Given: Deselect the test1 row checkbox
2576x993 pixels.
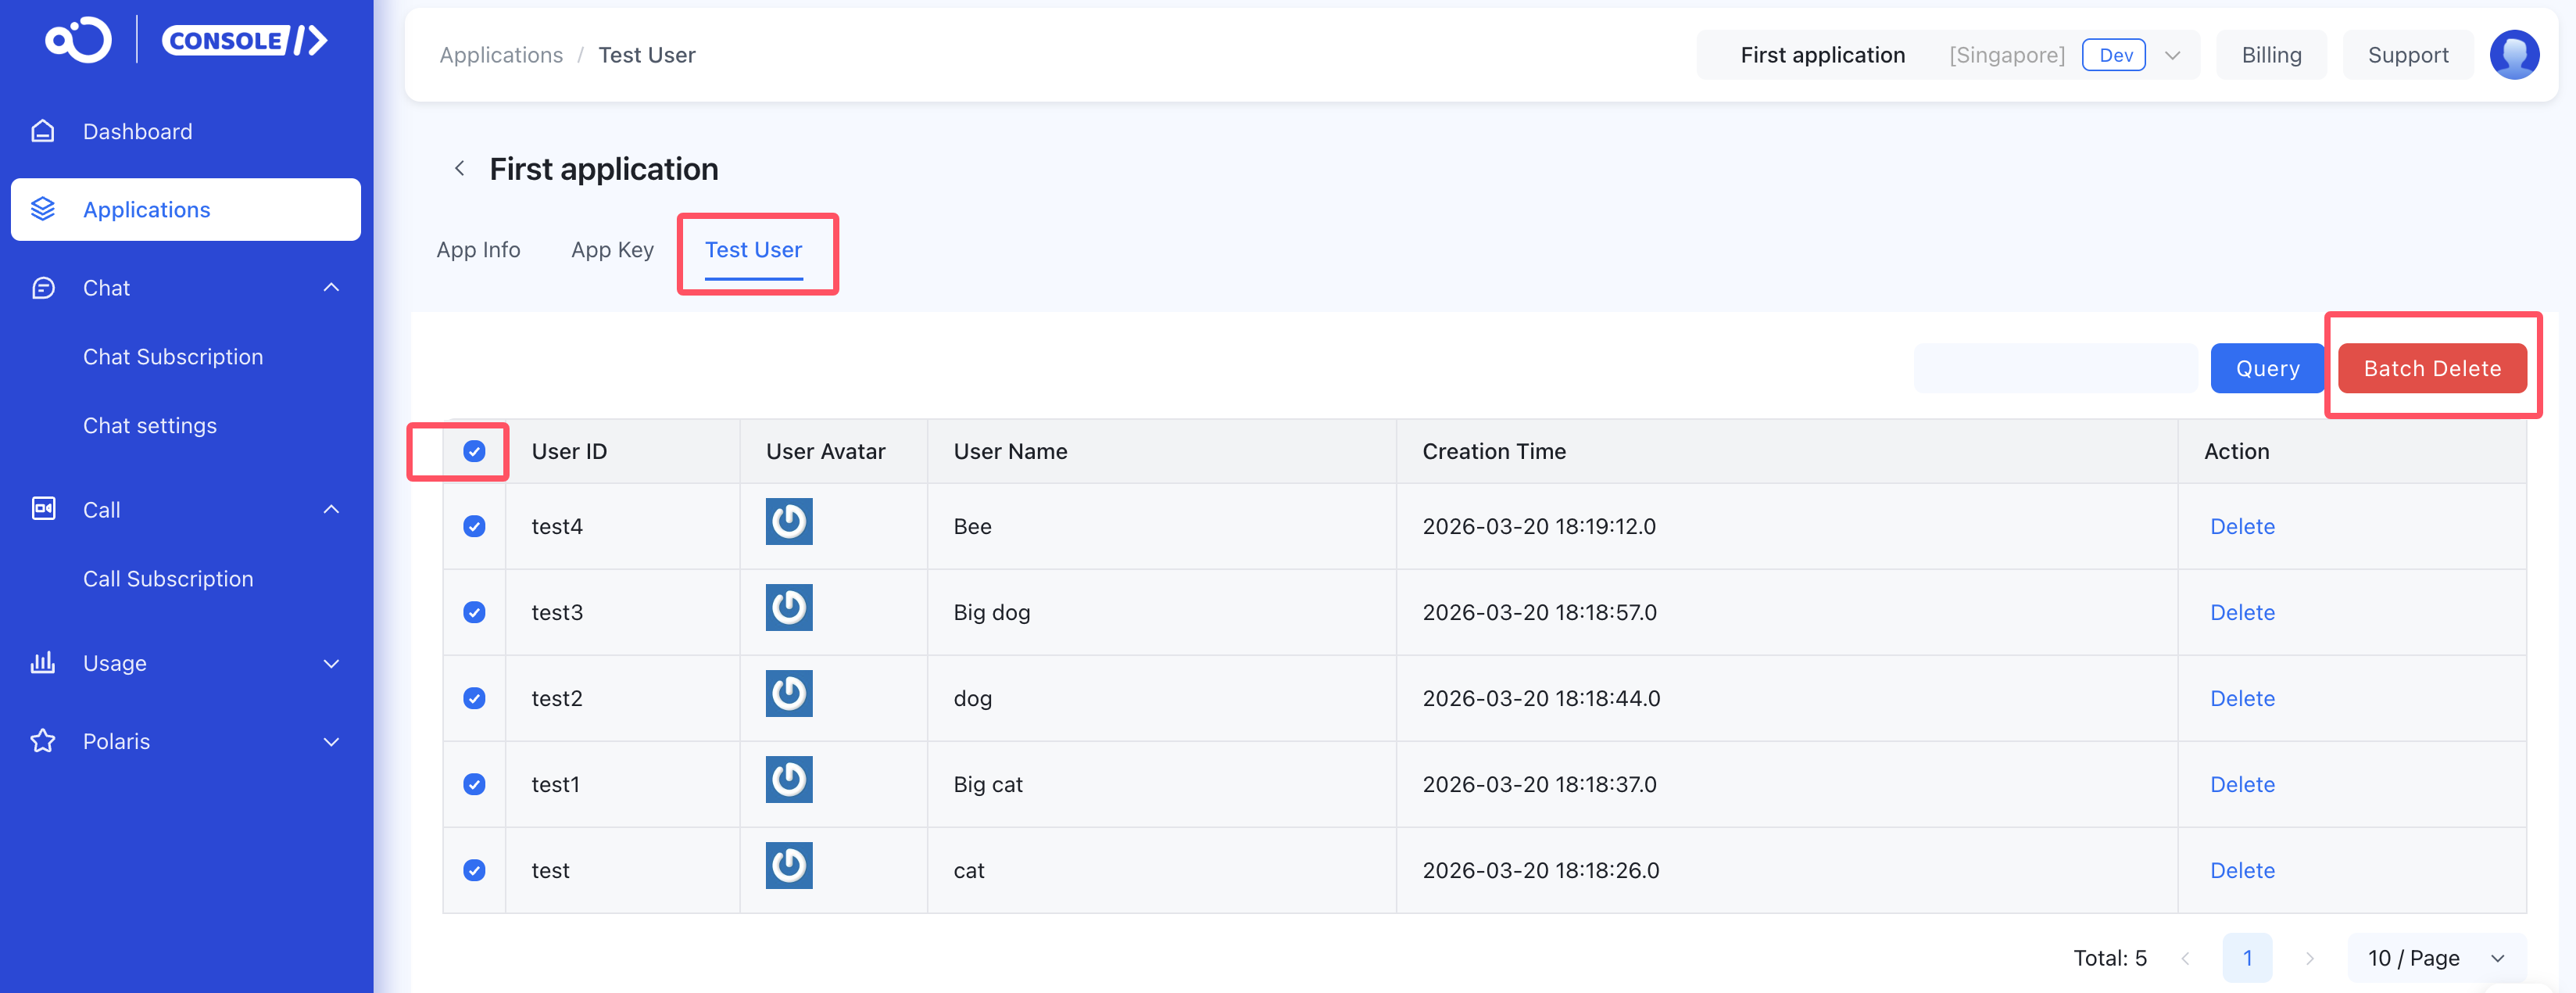Looking at the screenshot, I should pyautogui.click(x=474, y=784).
